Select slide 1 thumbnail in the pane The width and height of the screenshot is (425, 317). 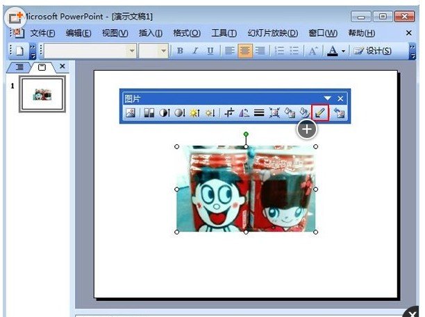42,94
